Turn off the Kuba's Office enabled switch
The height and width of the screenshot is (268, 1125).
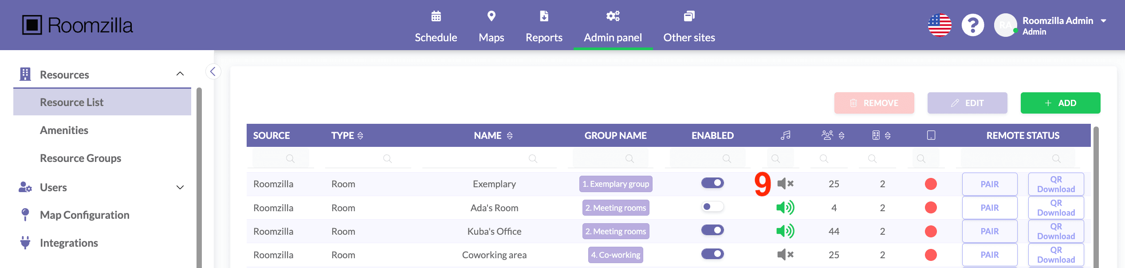(x=712, y=230)
